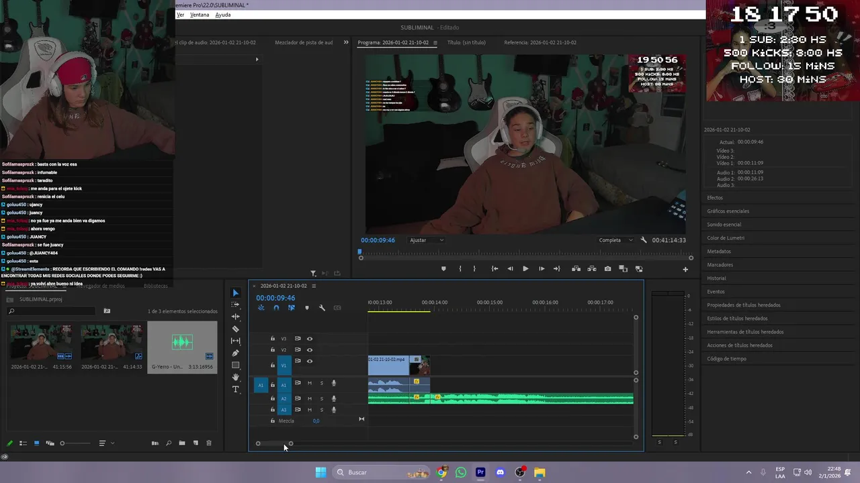The width and height of the screenshot is (860, 483).
Task: Click the Extract button in Program monitor
Action: [592, 269]
